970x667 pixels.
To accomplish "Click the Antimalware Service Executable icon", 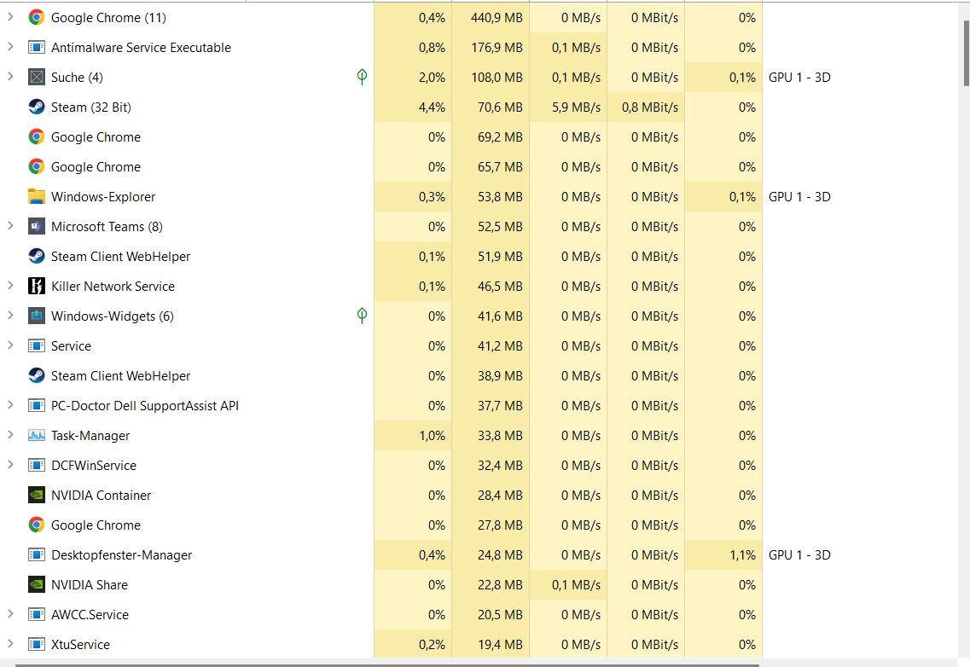I will (x=37, y=47).
